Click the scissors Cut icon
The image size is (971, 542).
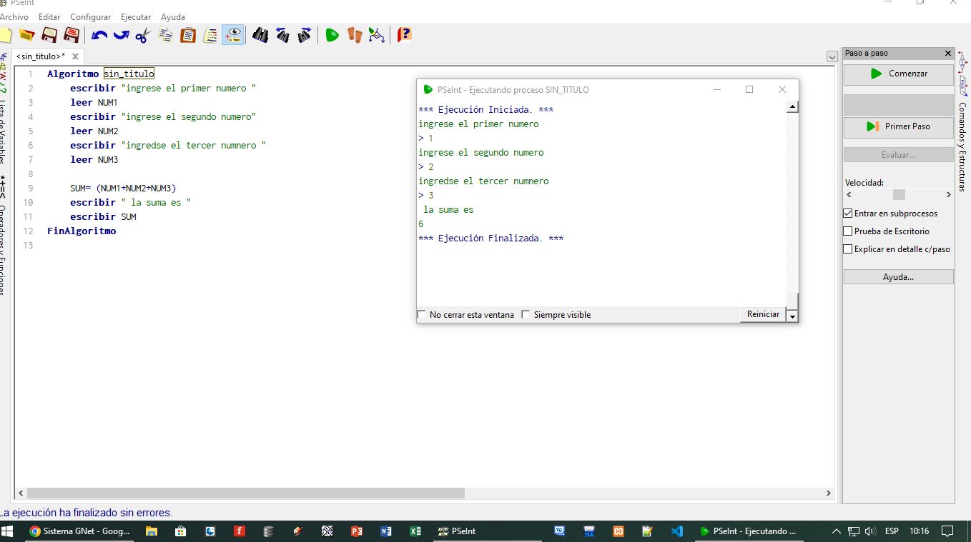[143, 34]
